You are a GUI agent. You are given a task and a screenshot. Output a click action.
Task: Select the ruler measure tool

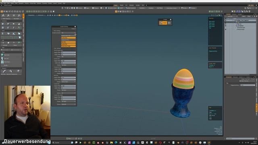(x=4, y=71)
